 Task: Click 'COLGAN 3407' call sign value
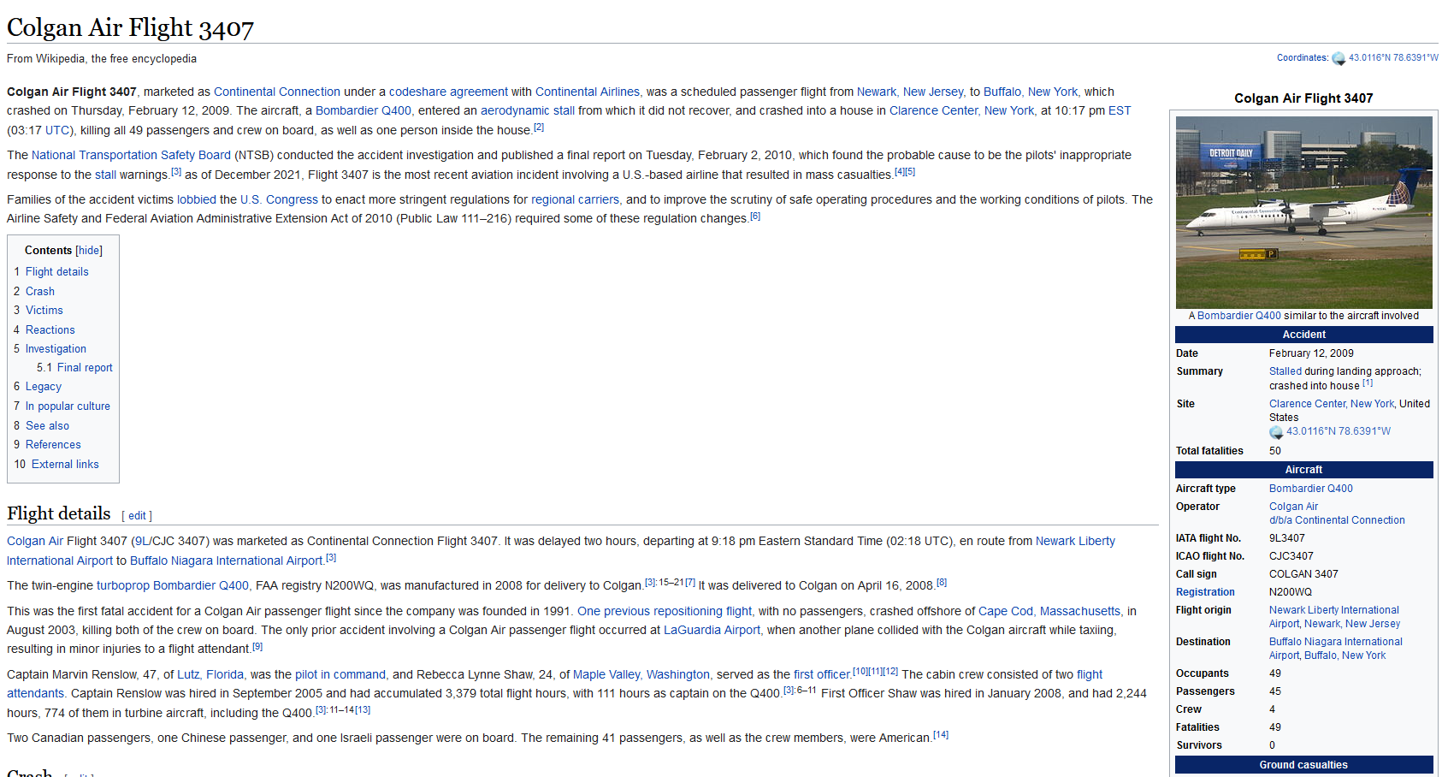[1303, 574]
